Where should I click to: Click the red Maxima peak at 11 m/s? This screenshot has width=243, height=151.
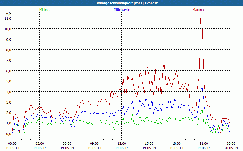pos(201,18)
